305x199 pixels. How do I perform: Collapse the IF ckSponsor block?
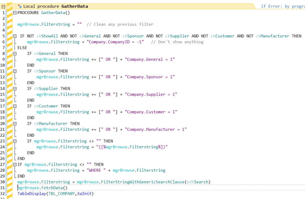point(15,71)
